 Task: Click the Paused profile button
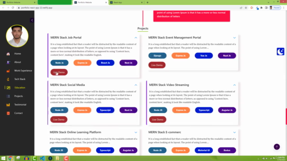[275, 8]
